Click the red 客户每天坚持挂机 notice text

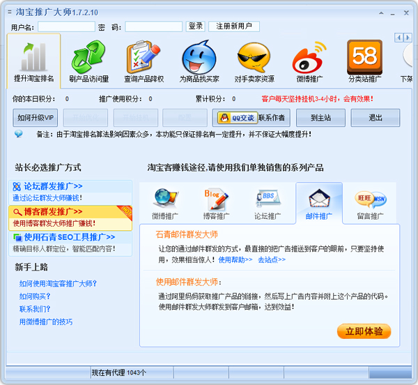tap(317, 99)
